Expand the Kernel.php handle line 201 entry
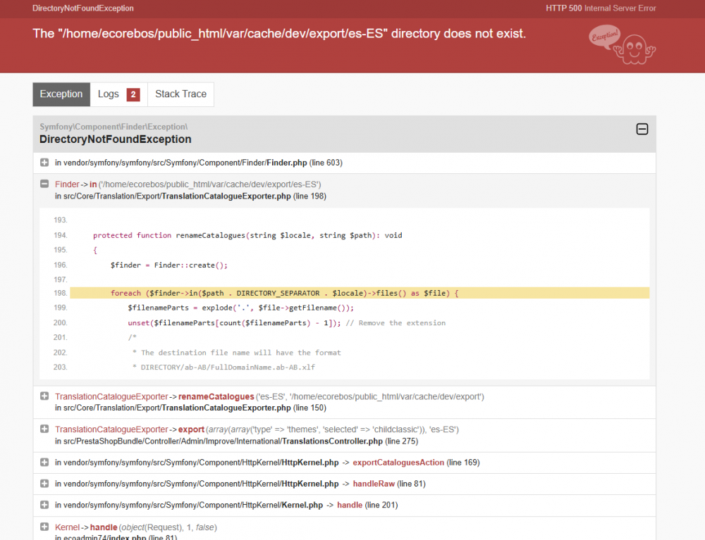705x540 pixels. click(44, 505)
